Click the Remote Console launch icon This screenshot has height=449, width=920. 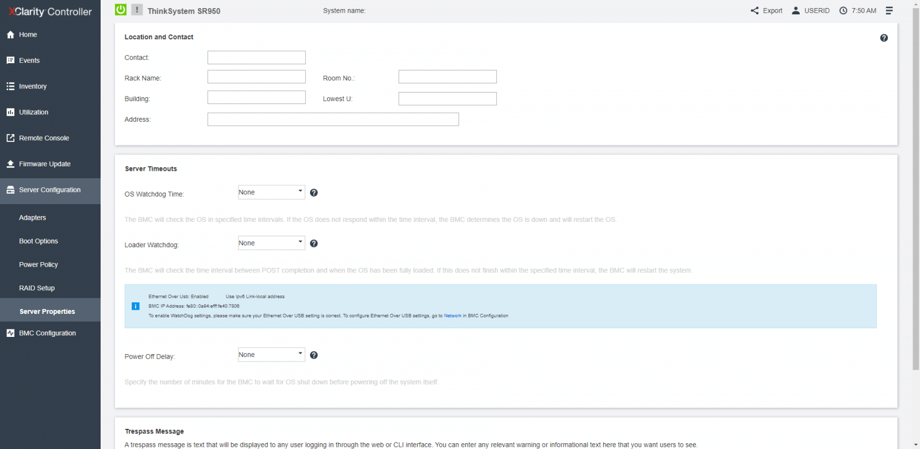click(x=10, y=138)
